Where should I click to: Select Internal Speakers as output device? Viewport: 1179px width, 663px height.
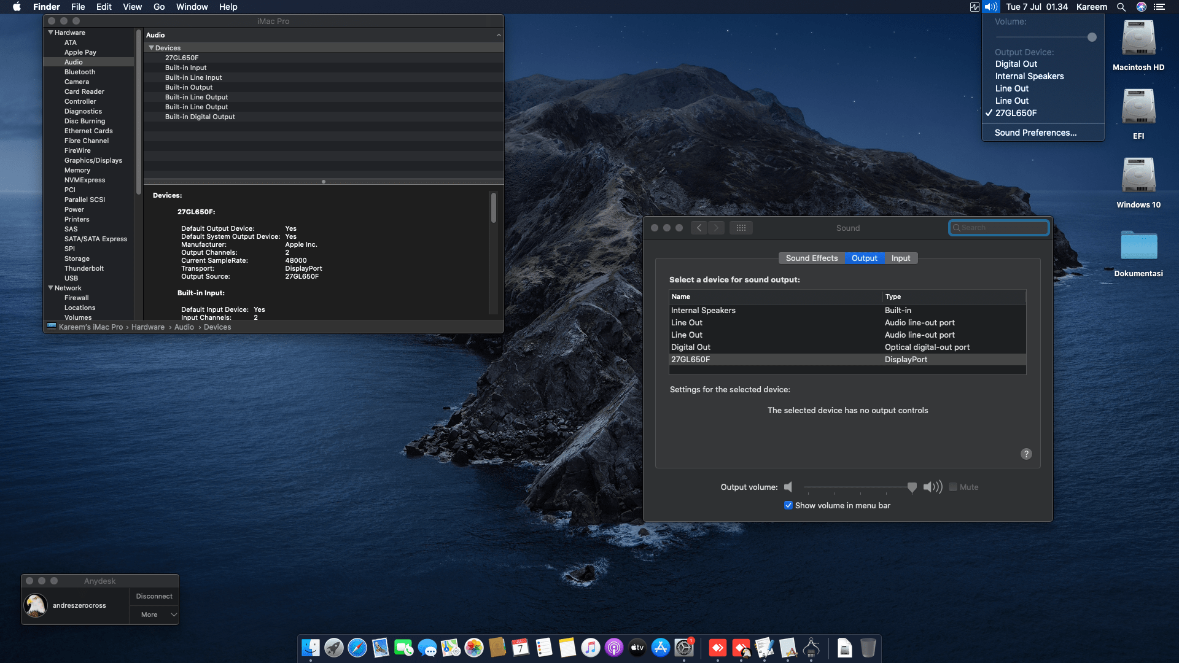[704, 310]
